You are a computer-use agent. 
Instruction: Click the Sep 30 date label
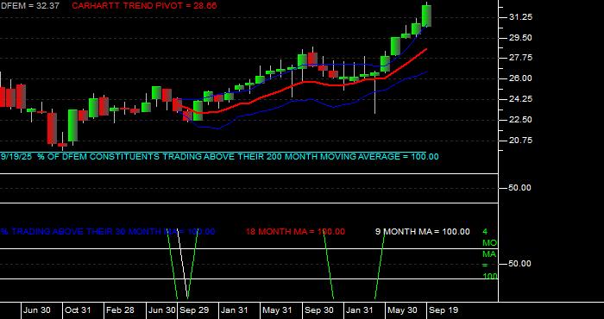pos(318,310)
